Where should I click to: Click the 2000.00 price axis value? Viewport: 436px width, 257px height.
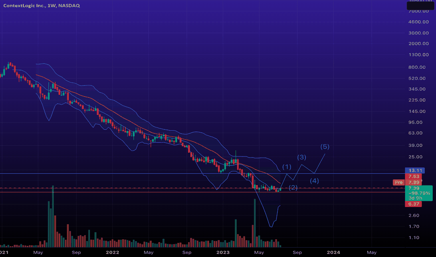click(419, 43)
